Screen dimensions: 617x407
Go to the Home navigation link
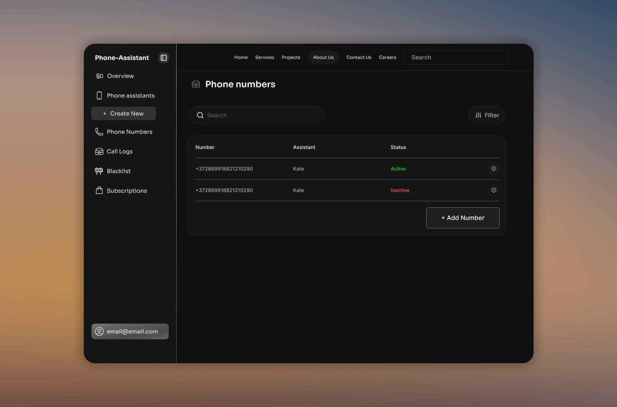[241, 57]
